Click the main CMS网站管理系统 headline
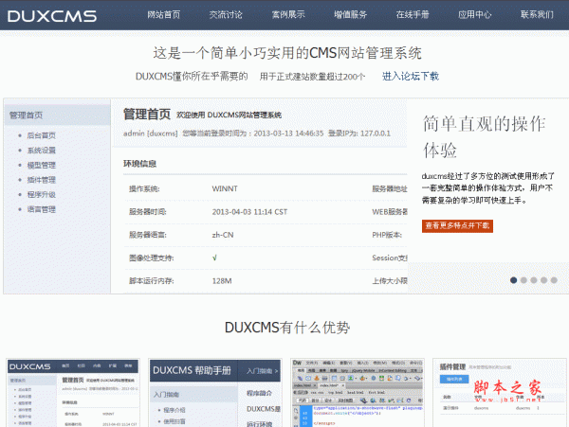The height and width of the screenshot is (427, 569). coord(287,53)
